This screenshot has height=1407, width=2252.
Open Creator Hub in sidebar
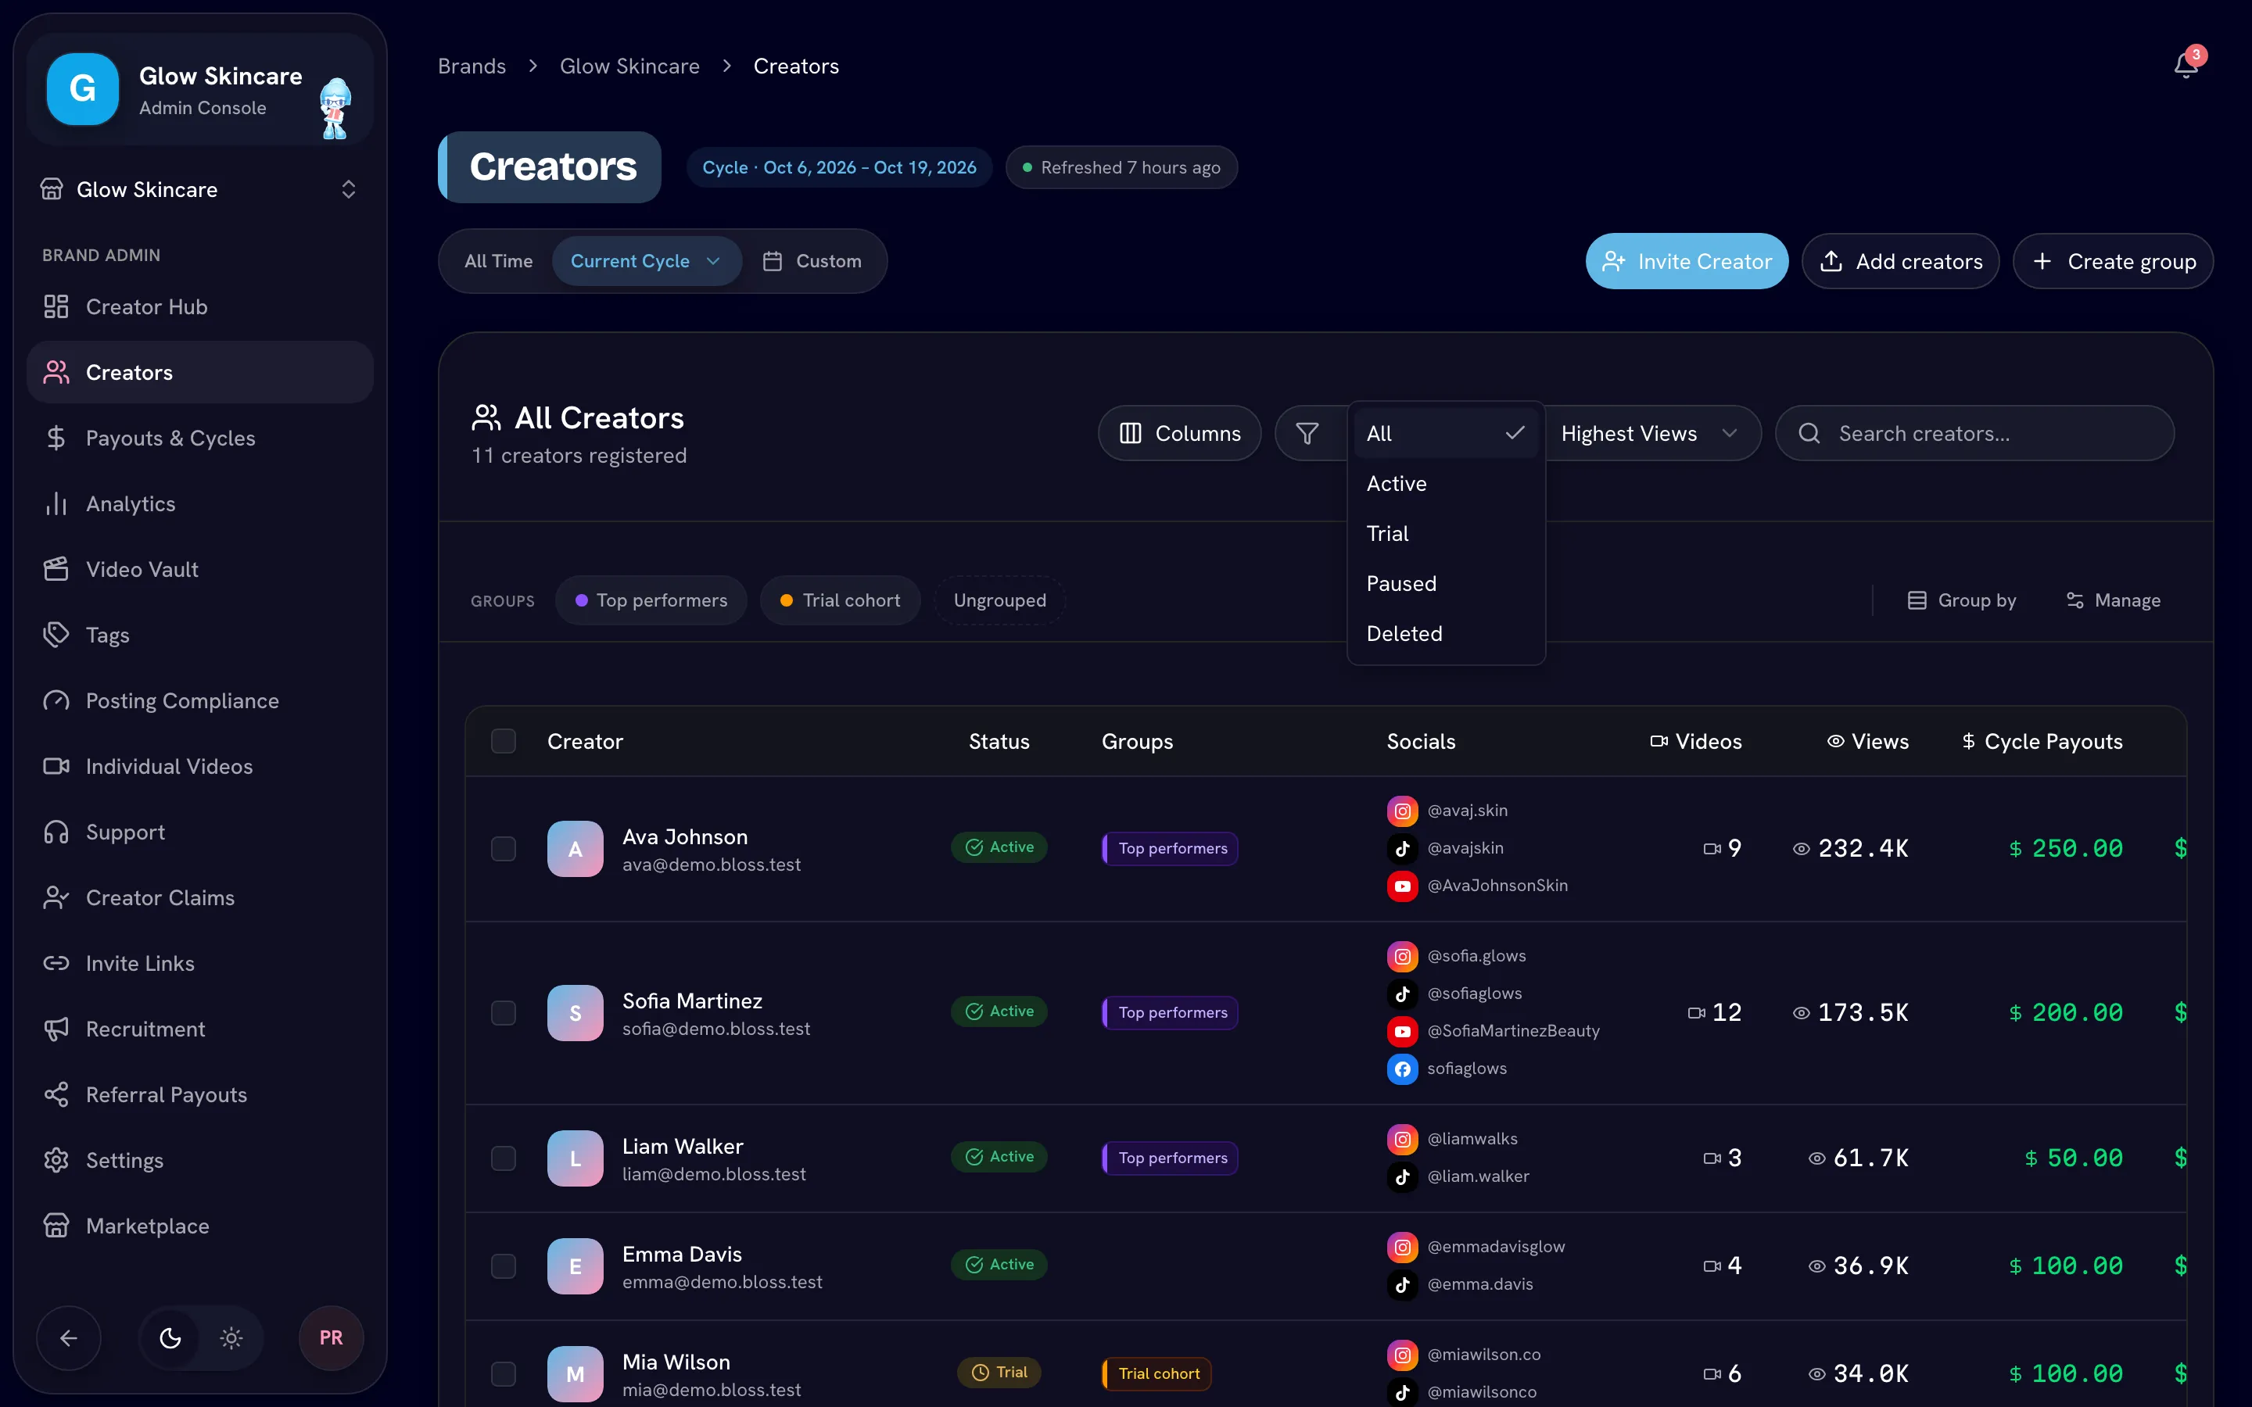[x=200, y=307]
